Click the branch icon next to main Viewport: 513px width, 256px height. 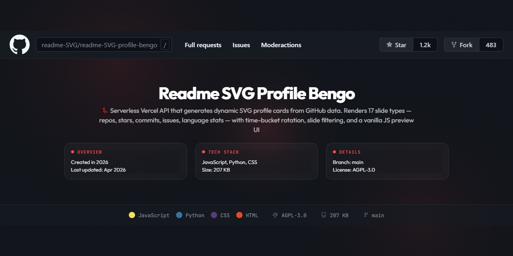point(365,215)
